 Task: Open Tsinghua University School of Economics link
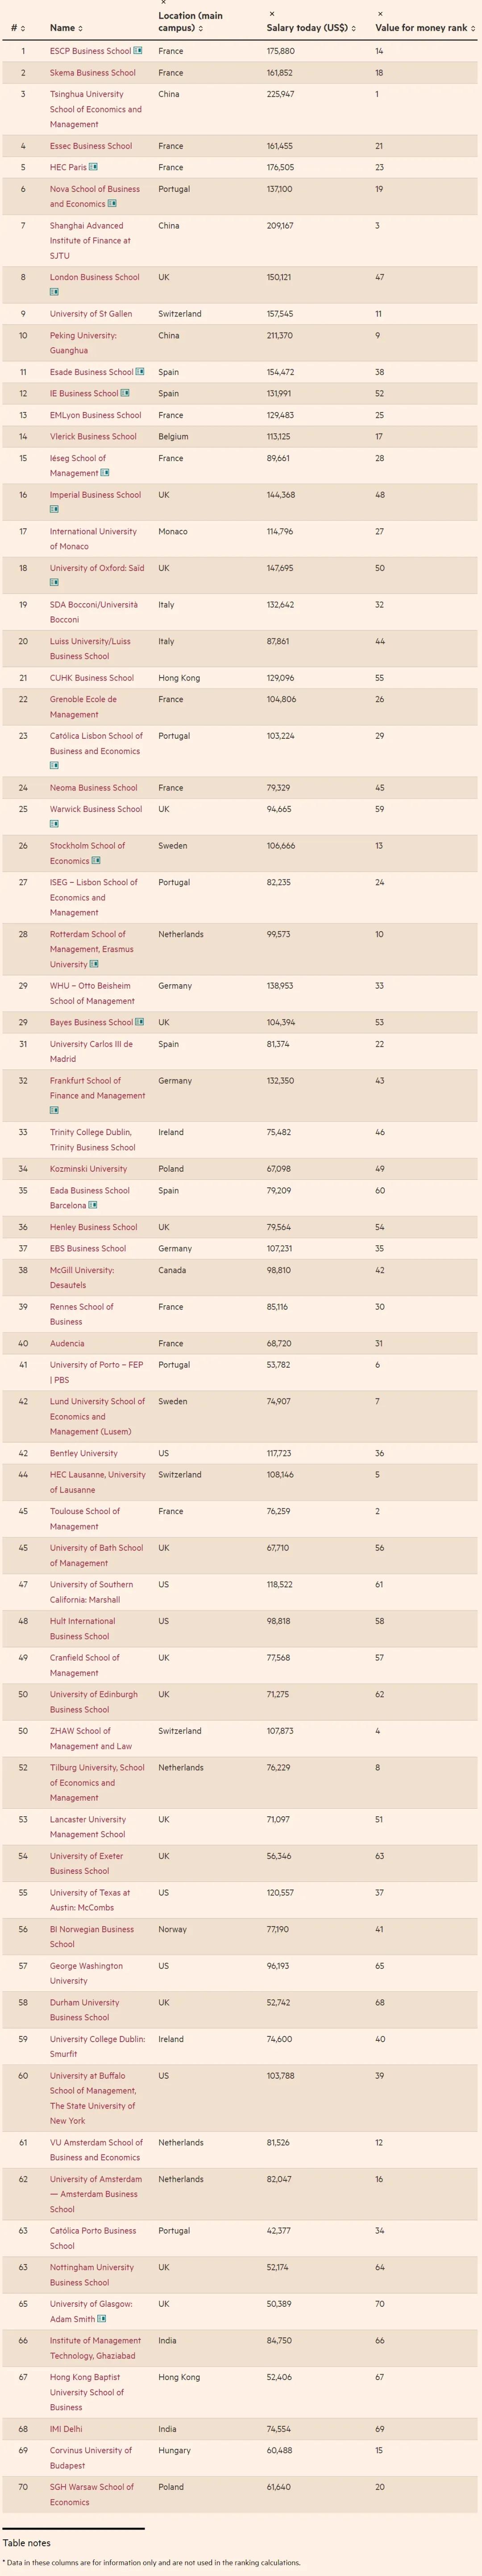96,109
